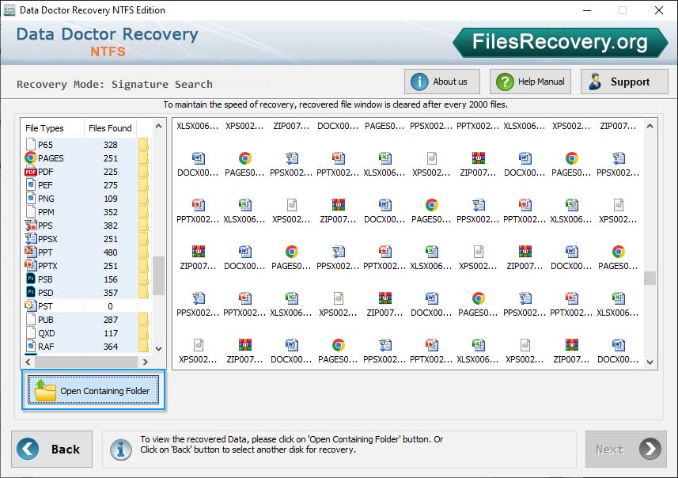Click the recovered files pane up arrow
The width and height of the screenshot is (678, 478).
650,127
